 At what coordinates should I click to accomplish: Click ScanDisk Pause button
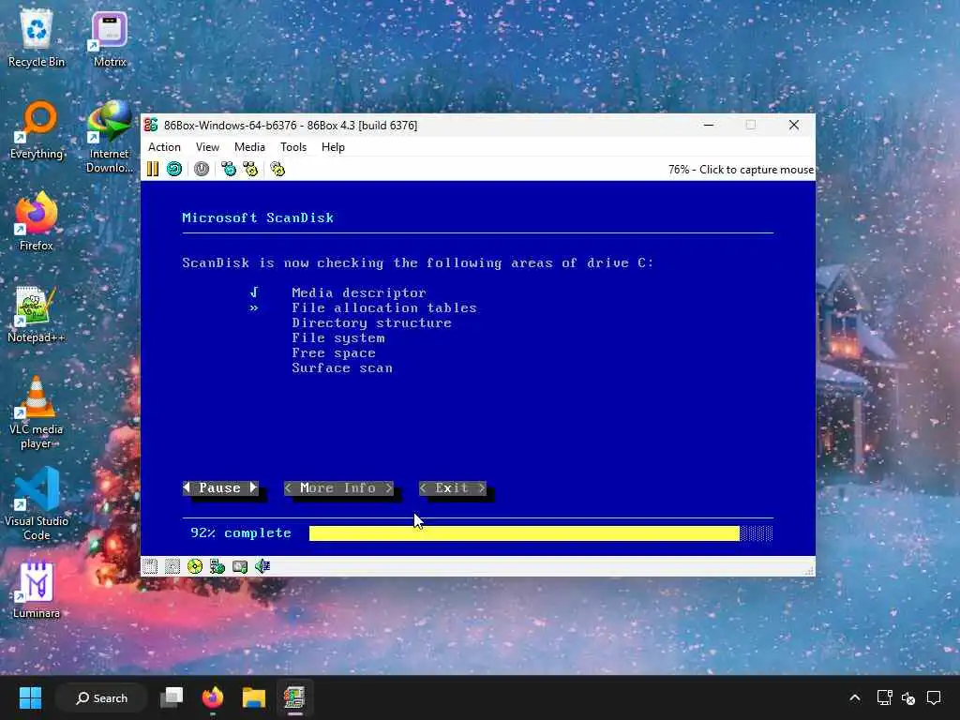pos(220,487)
